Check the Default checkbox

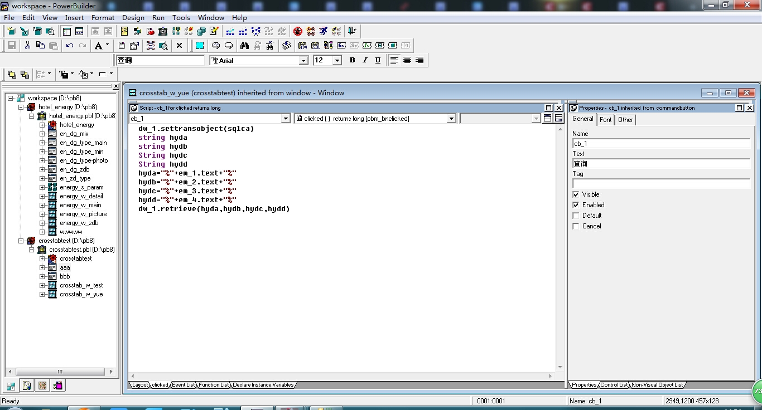[x=576, y=216]
